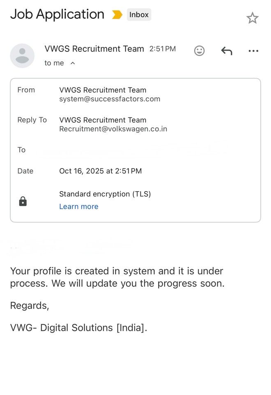Open the three-dot more options menu

(253, 51)
